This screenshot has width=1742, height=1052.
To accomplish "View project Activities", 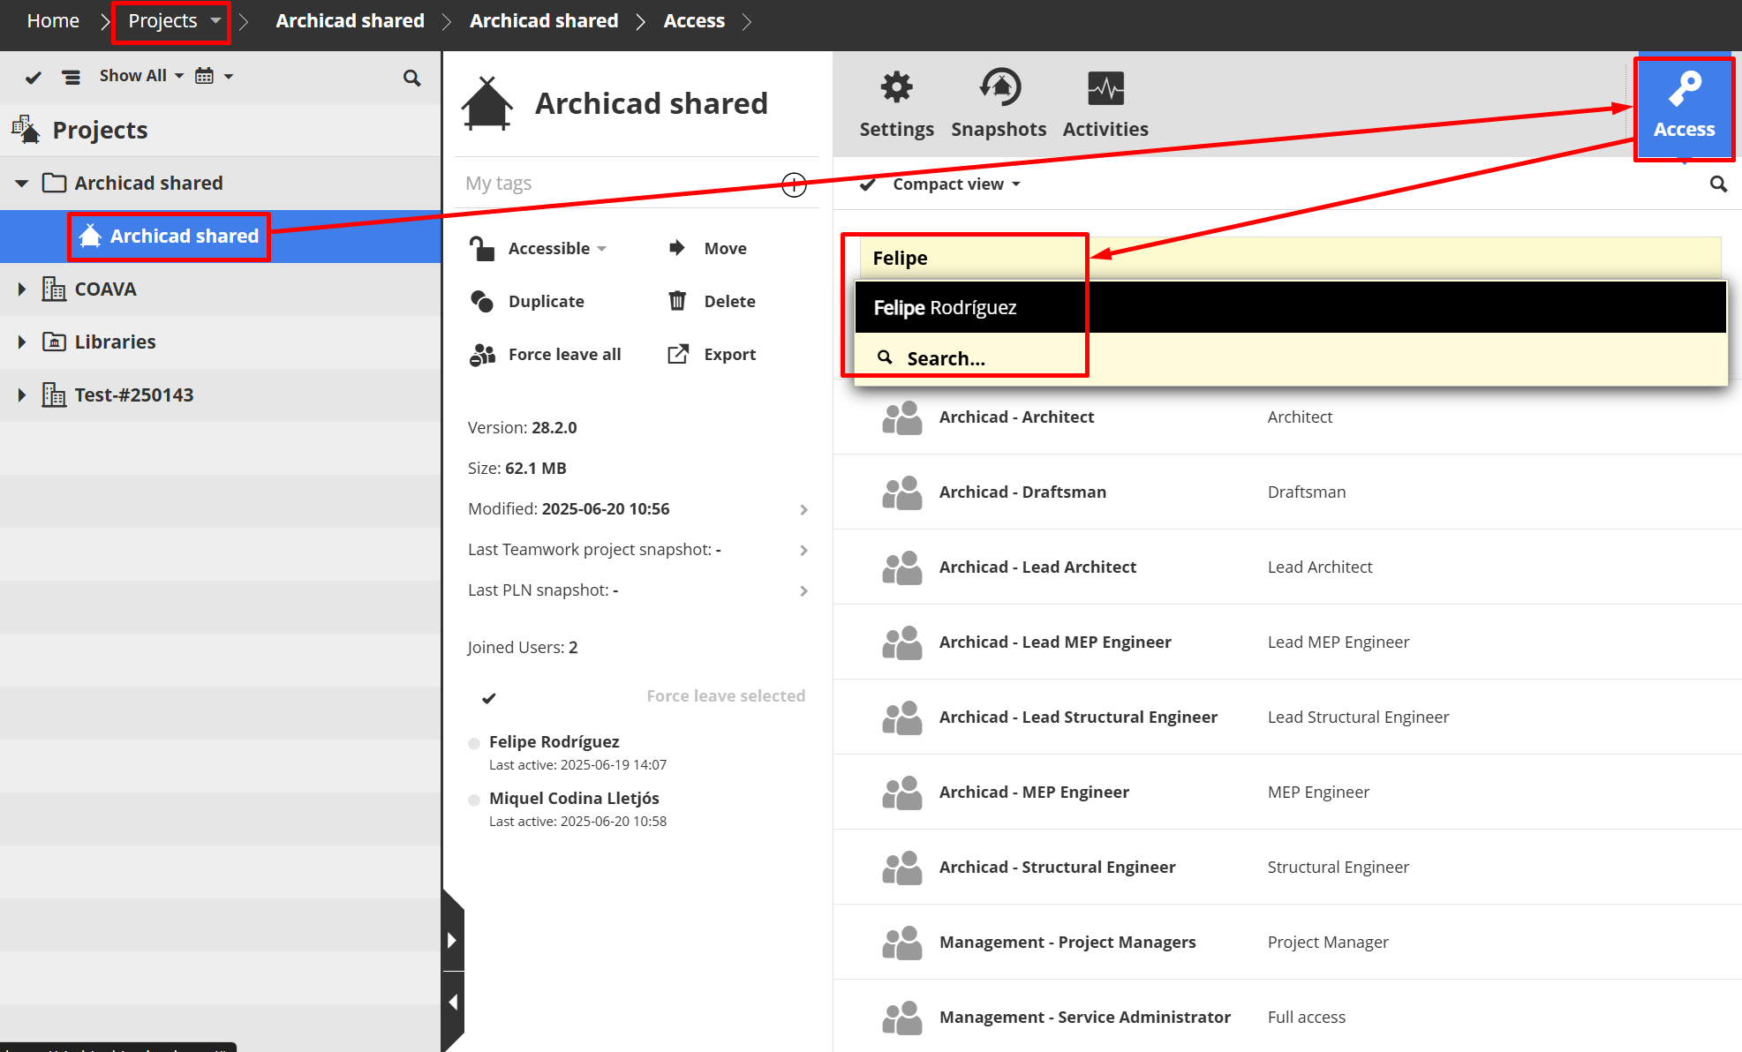I will click(1105, 101).
